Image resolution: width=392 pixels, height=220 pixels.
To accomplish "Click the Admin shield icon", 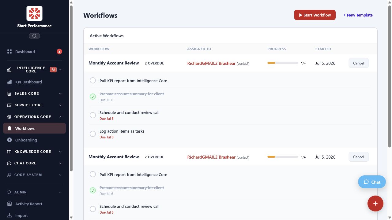I will click(x=9, y=192).
